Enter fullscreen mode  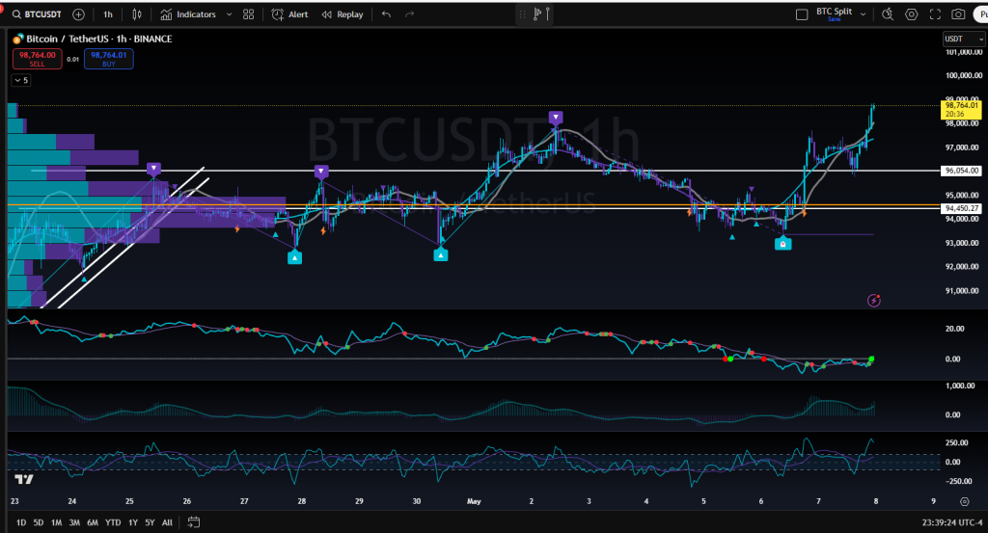935,13
